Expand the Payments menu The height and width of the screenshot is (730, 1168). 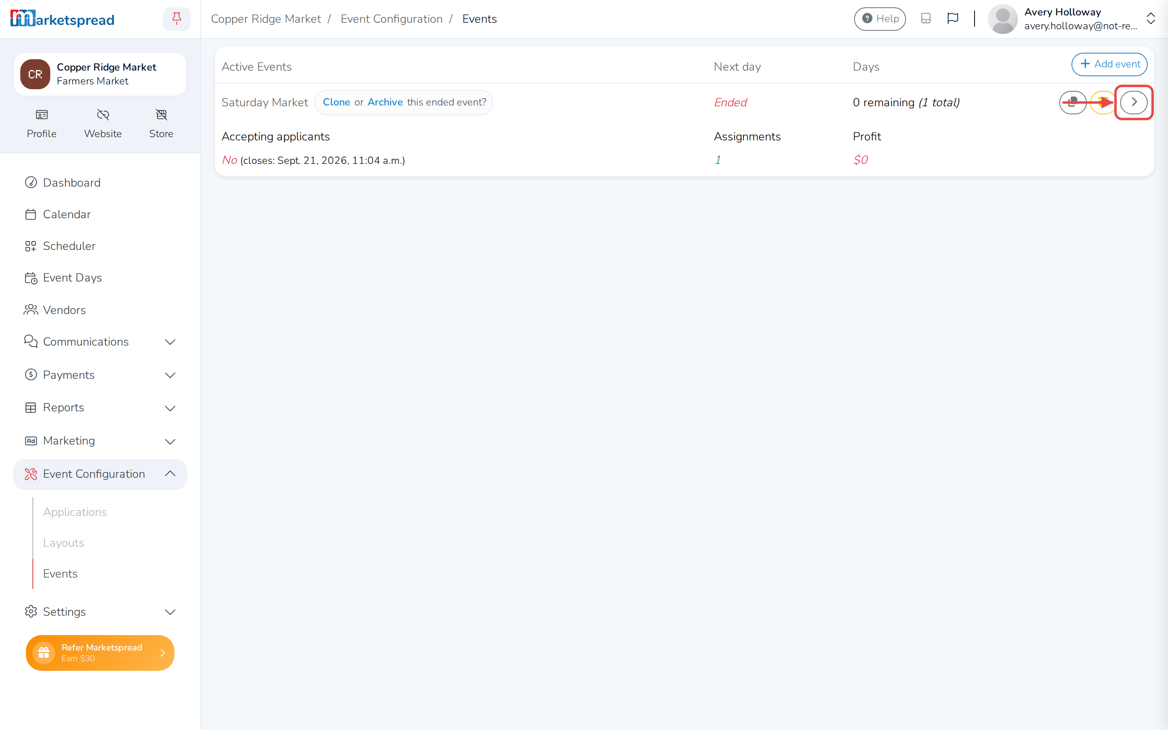pos(100,375)
